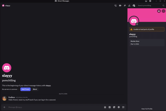Toggle the user profile panel
The image size is (166, 111).
click(x=134, y=5)
